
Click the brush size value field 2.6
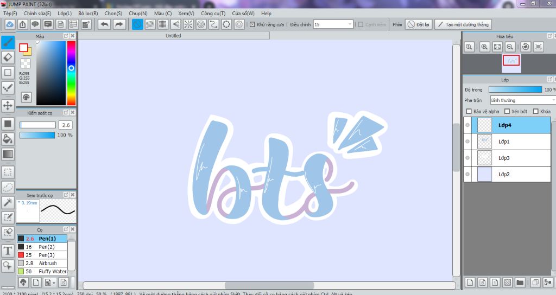66,125
